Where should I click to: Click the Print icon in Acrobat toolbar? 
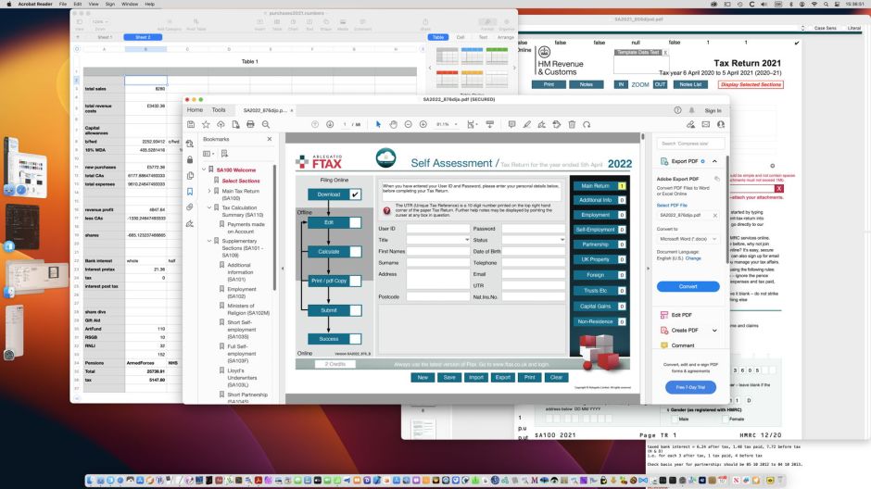coord(250,123)
